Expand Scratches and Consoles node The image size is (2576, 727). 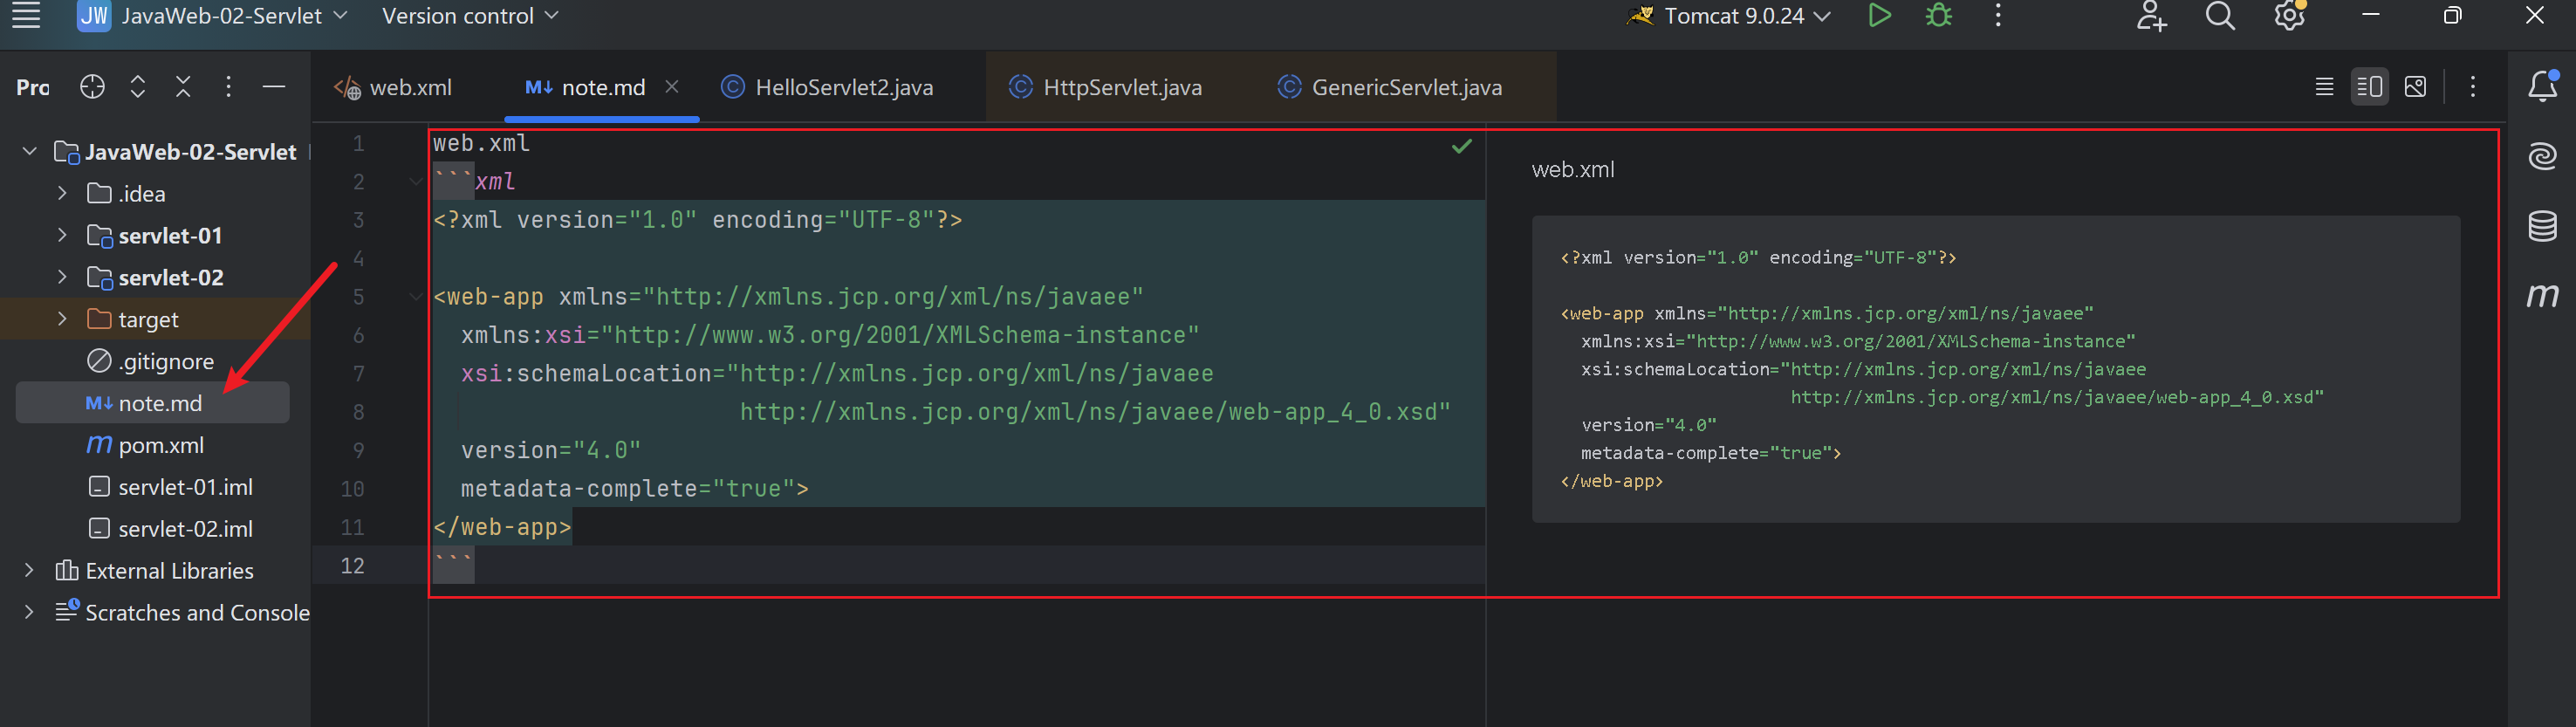pos(29,612)
